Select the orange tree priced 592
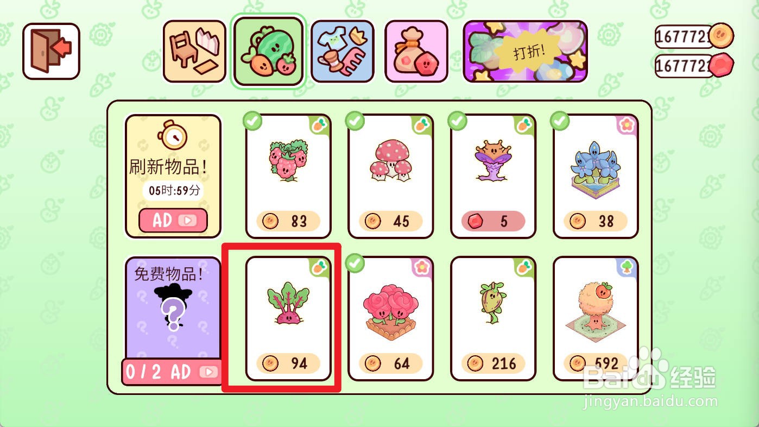The width and height of the screenshot is (759, 427). [x=596, y=318]
